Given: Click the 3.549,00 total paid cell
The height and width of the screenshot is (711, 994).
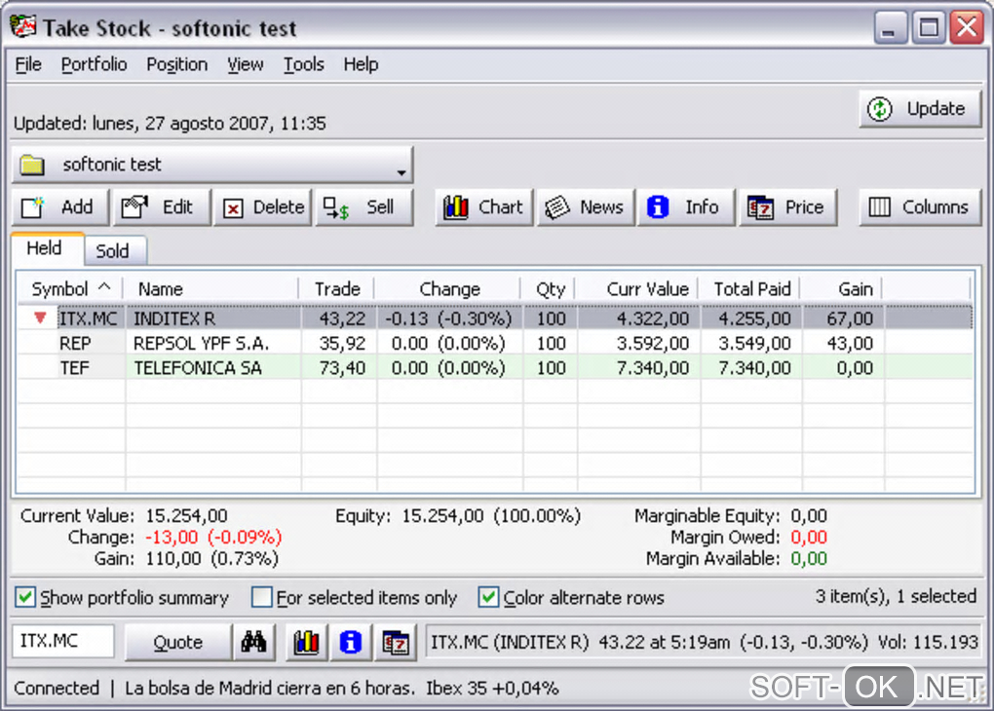Looking at the screenshot, I should tap(752, 344).
